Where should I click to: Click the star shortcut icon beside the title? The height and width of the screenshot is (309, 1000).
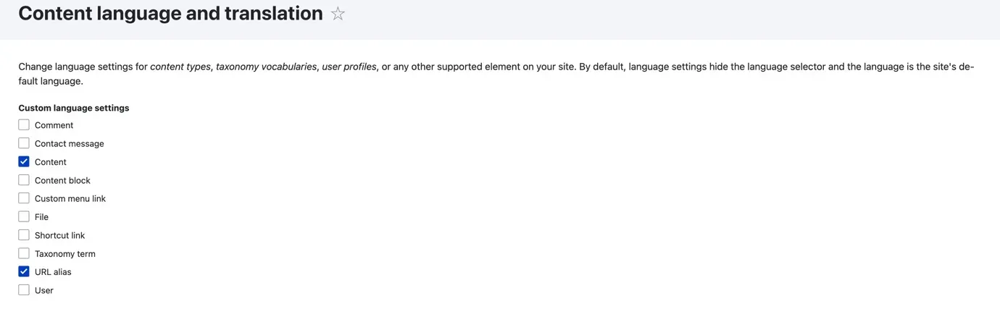click(x=338, y=14)
